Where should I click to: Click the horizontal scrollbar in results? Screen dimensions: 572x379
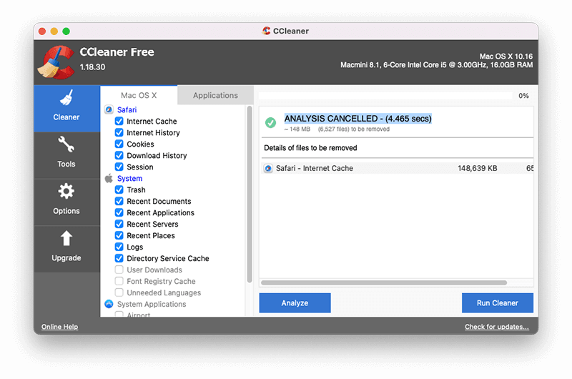(385, 283)
